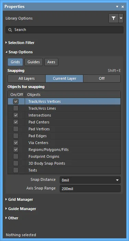Select the Via Centers row label
The image size is (129, 241).
coord(38,143)
